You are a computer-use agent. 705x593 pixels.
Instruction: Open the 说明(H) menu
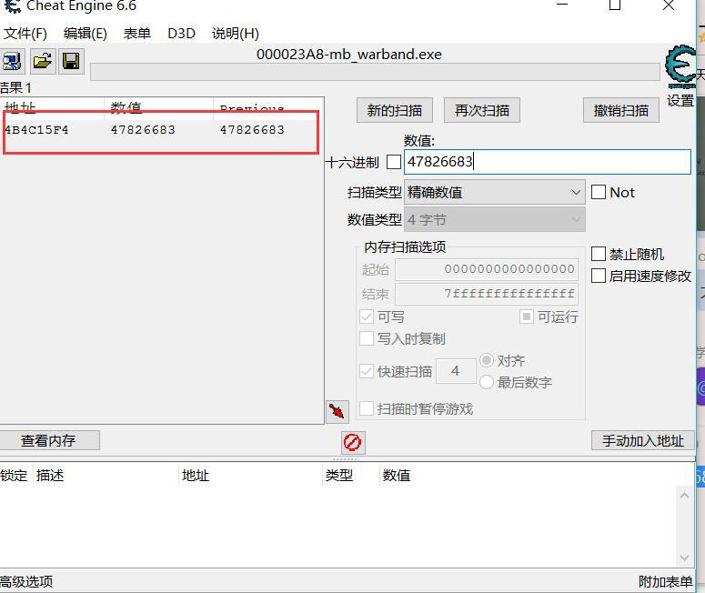235,34
